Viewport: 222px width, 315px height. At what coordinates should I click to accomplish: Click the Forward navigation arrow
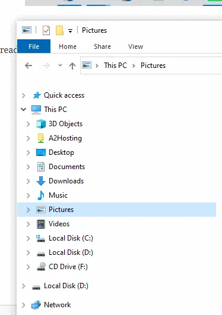coord(46,66)
